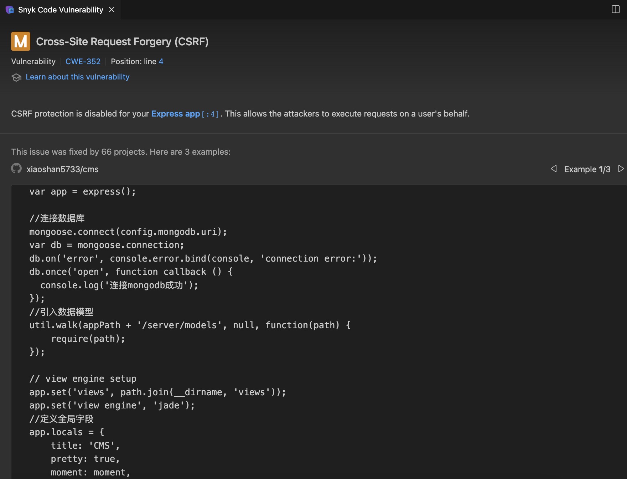The width and height of the screenshot is (627, 479).
Task: Click the graduation cap learn icon
Action: (16, 77)
